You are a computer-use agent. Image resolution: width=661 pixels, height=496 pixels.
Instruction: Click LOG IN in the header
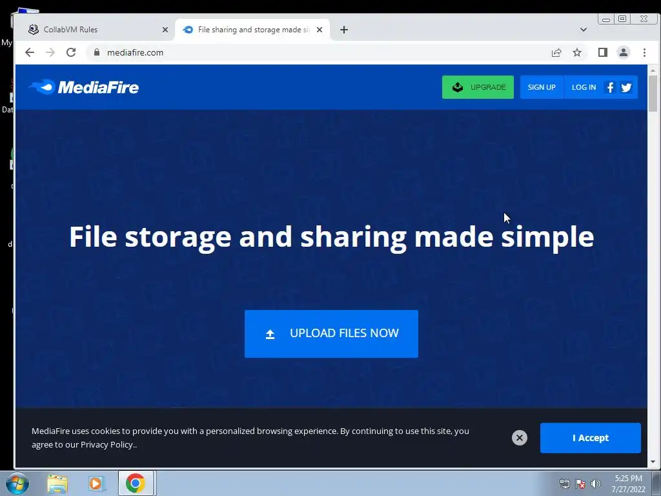584,87
